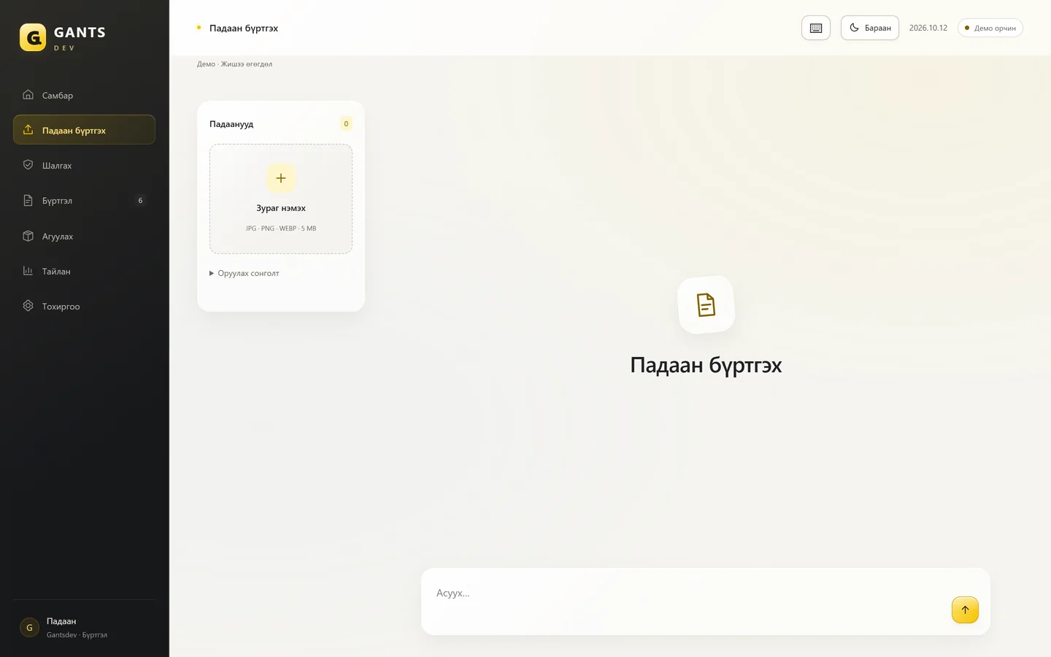Open the Агуулах menu item
Screen dimensions: 1051x657
coord(84,236)
